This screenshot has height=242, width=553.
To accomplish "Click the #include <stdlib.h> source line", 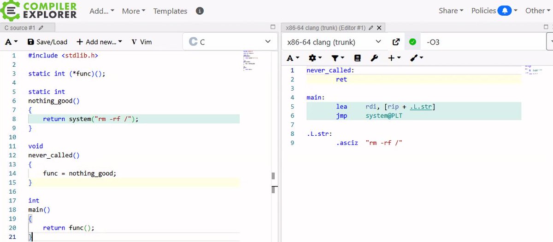I will [x=63, y=55].
